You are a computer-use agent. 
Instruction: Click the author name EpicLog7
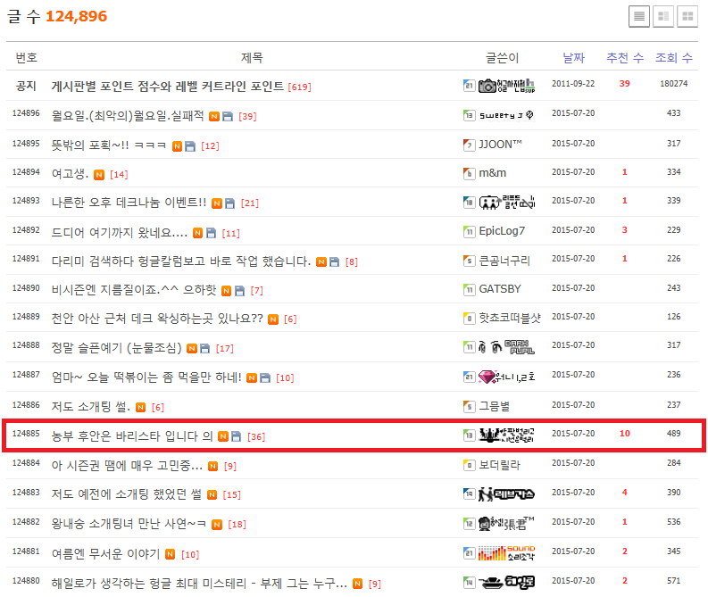(502, 232)
